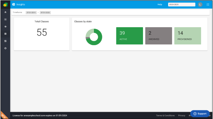The width and height of the screenshot is (213, 119).
Task: Click the 'Timeframe' label
Action: click(x=17, y=12)
